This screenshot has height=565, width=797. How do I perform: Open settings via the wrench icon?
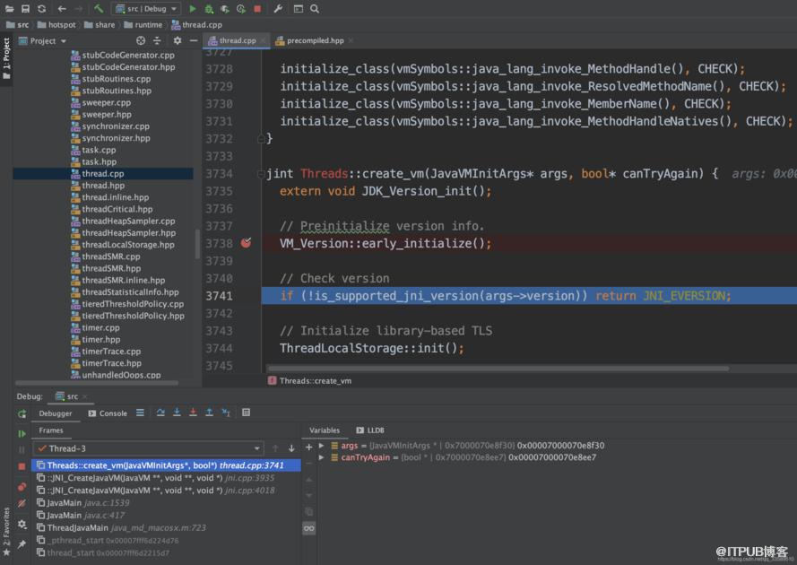coord(278,9)
